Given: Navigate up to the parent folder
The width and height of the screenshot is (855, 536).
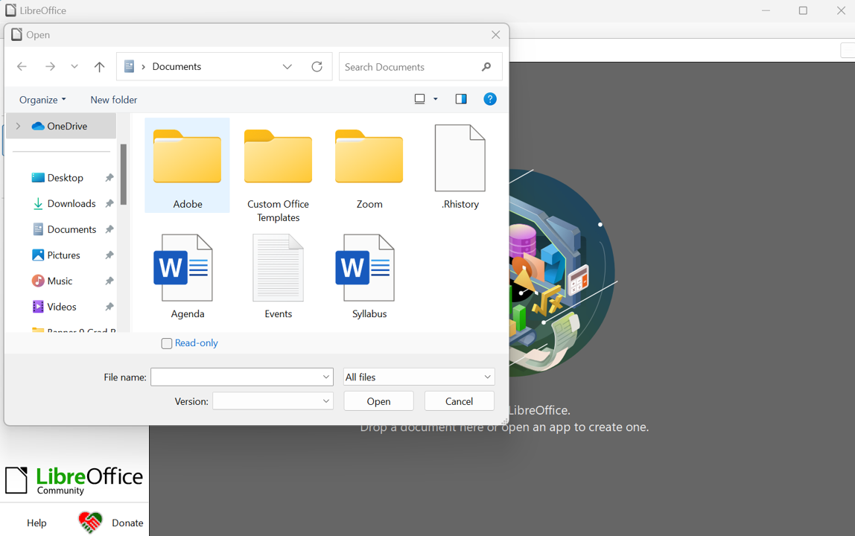Looking at the screenshot, I should [x=99, y=66].
